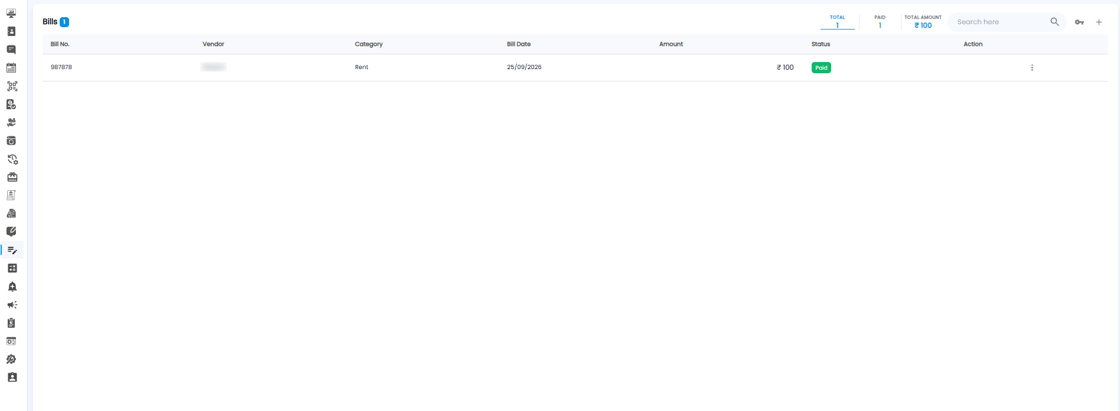Image resolution: width=1120 pixels, height=411 pixels.
Task: Click the green Paid status badge
Action: (x=821, y=68)
